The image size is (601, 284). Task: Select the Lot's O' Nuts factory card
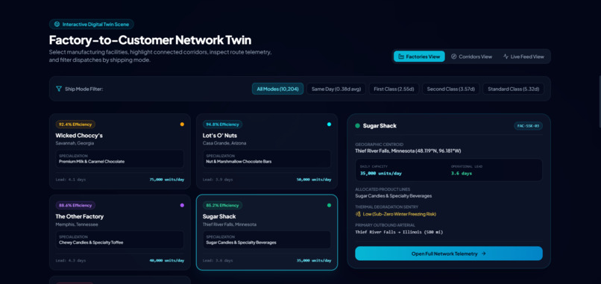tap(267, 151)
